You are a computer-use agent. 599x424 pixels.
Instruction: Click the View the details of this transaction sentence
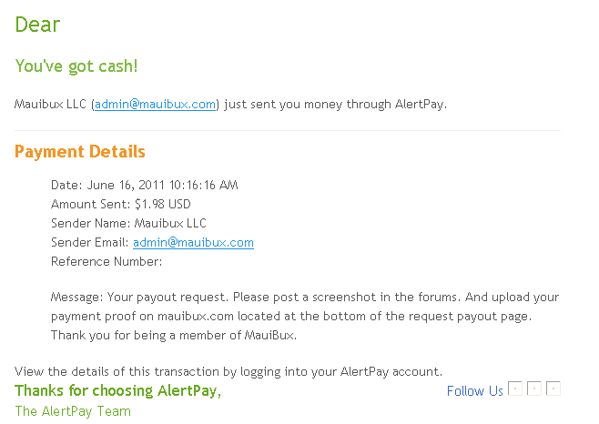tap(228, 371)
